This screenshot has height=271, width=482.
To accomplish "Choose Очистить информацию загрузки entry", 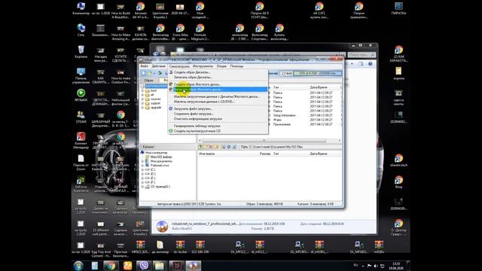I will 218,119.
